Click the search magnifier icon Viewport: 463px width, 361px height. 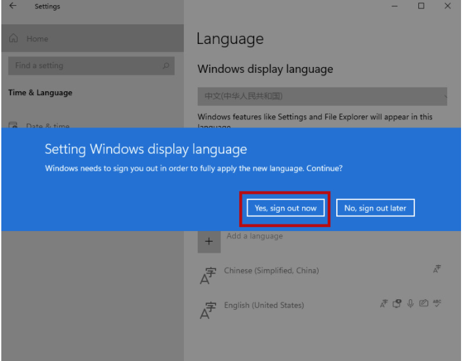166,66
